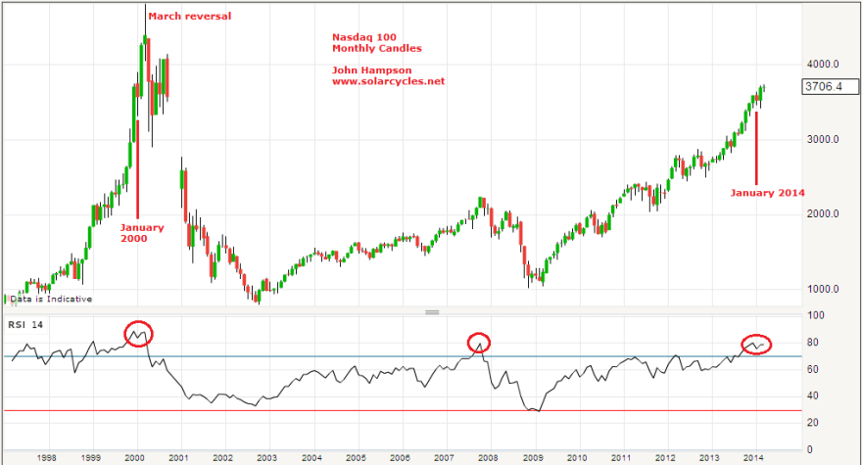Click the 2003 label on the time axis

pyautogui.click(x=267, y=456)
